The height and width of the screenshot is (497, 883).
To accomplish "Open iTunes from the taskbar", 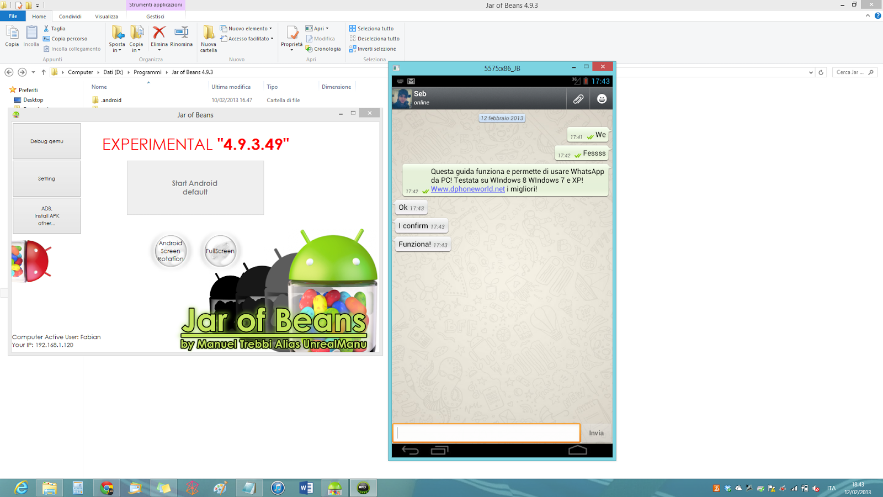I will (x=278, y=488).
